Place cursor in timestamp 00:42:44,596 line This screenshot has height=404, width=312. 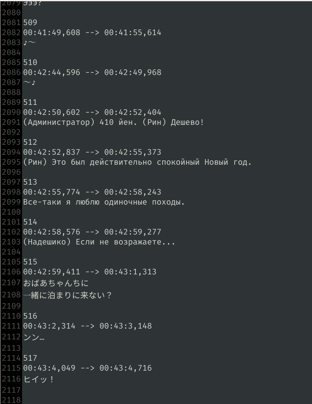point(92,73)
